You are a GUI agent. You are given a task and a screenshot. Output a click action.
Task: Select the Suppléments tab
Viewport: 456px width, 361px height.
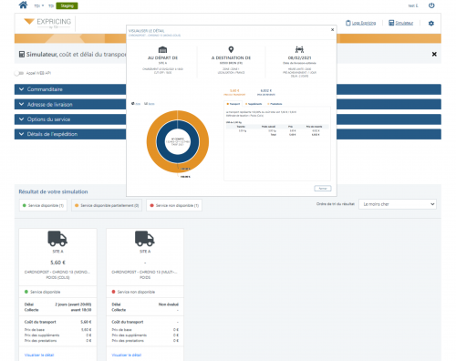pos(254,104)
